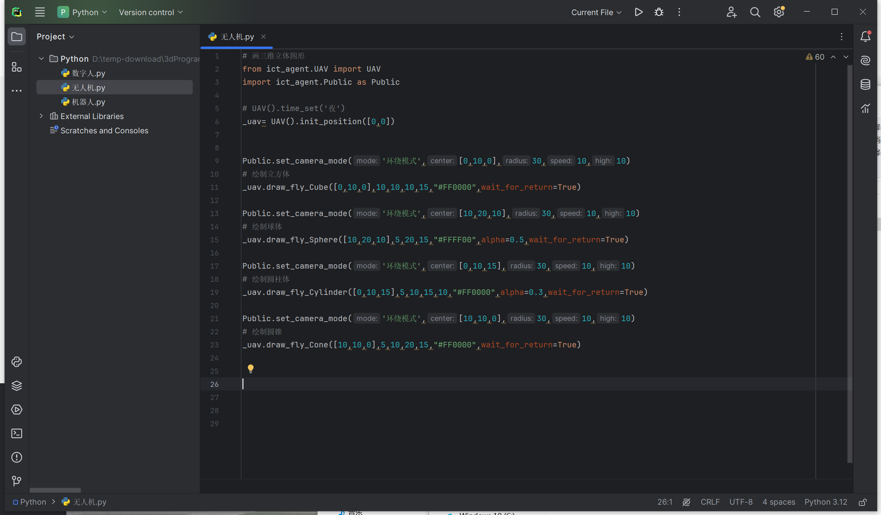Open the Python Packages layers icon
Image resolution: width=881 pixels, height=515 pixels.
16,386
